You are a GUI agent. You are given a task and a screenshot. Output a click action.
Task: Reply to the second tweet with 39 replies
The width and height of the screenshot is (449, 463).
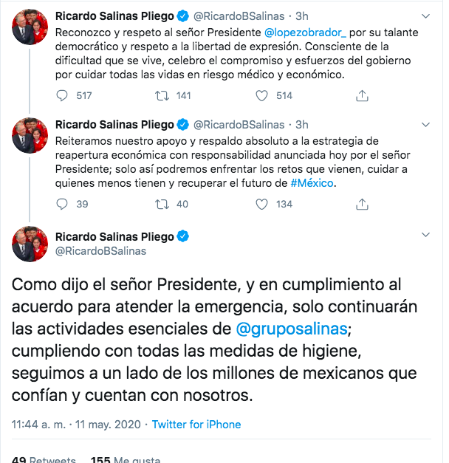tap(64, 204)
